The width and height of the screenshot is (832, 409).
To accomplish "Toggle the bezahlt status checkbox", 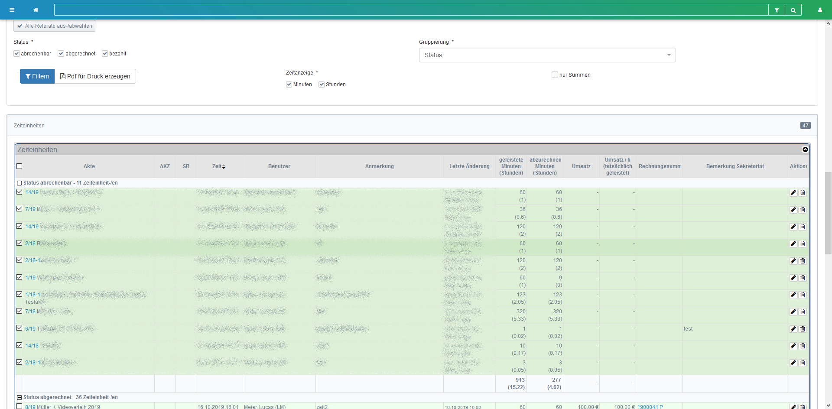I will (105, 54).
